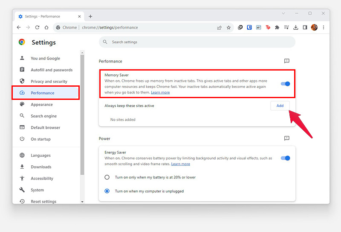The height and width of the screenshot is (232, 341).
Task: Click the reader extension icon beside Bitwarden
Action: point(259,27)
